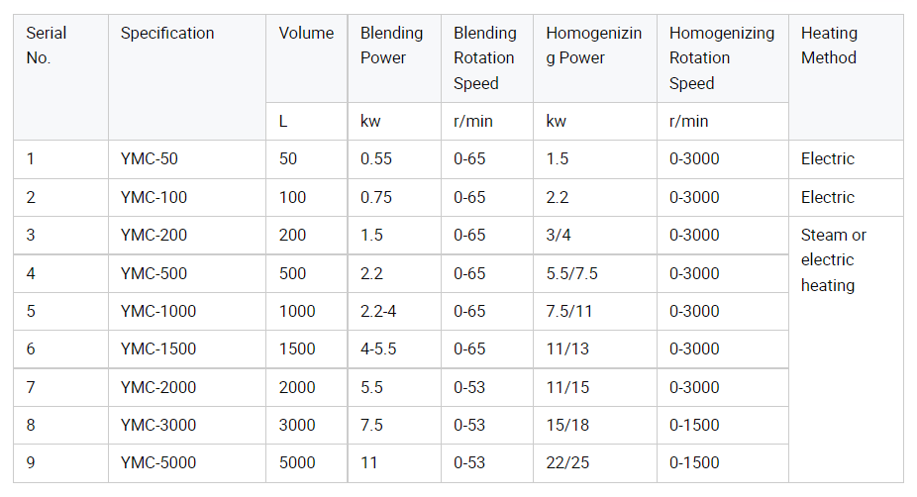Select the YMC-2000 specification cell
Screen dimensions: 917x497
click(187, 388)
